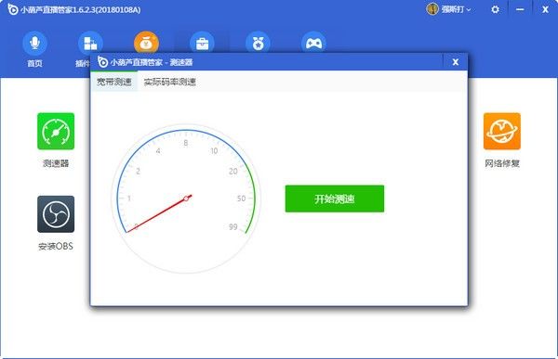Screen dimensions: 558x359
Task: Open the 首页 microphone icon
Action: (x=34, y=44)
